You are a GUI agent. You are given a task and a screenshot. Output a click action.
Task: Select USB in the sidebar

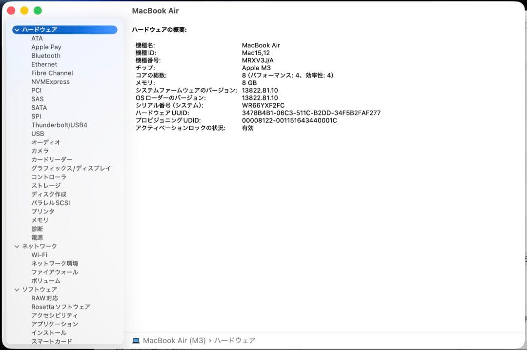[x=38, y=134]
